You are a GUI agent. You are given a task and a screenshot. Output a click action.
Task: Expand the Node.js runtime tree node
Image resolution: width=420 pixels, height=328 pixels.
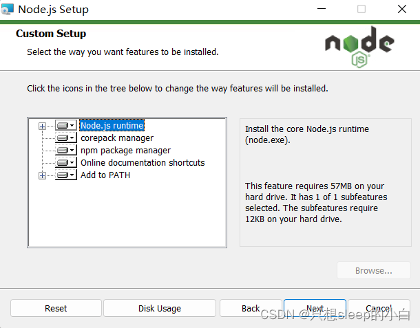tap(42, 126)
